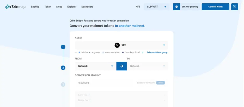
Task: Click the Connect Wallet button
Action: [216, 7]
